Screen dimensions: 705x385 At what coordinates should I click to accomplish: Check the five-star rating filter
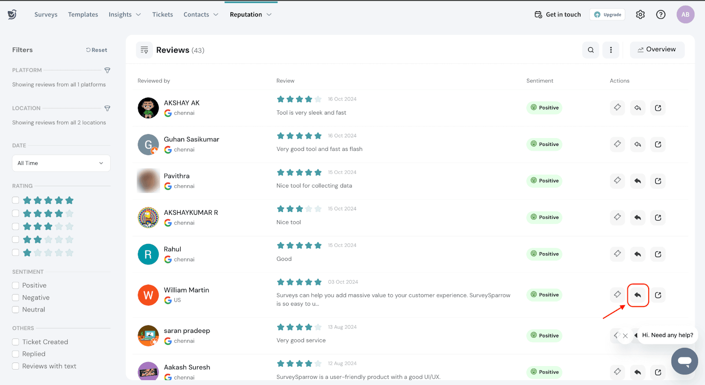coord(16,200)
